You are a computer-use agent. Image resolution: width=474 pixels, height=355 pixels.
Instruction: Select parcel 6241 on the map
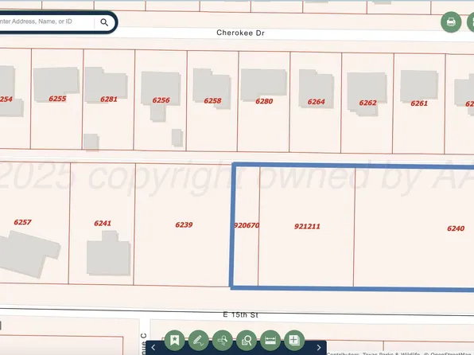tap(102, 223)
